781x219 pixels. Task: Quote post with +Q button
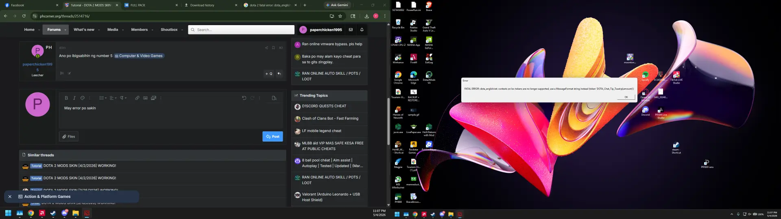[x=268, y=74]
